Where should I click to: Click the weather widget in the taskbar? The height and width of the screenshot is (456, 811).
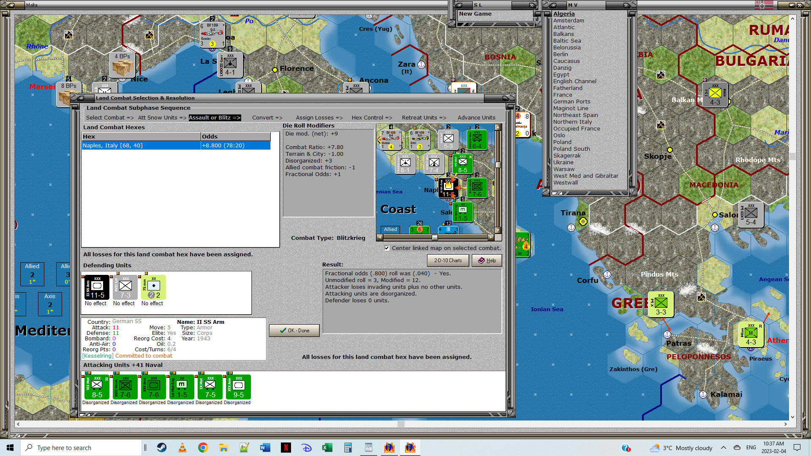click(x=681, y=448)
